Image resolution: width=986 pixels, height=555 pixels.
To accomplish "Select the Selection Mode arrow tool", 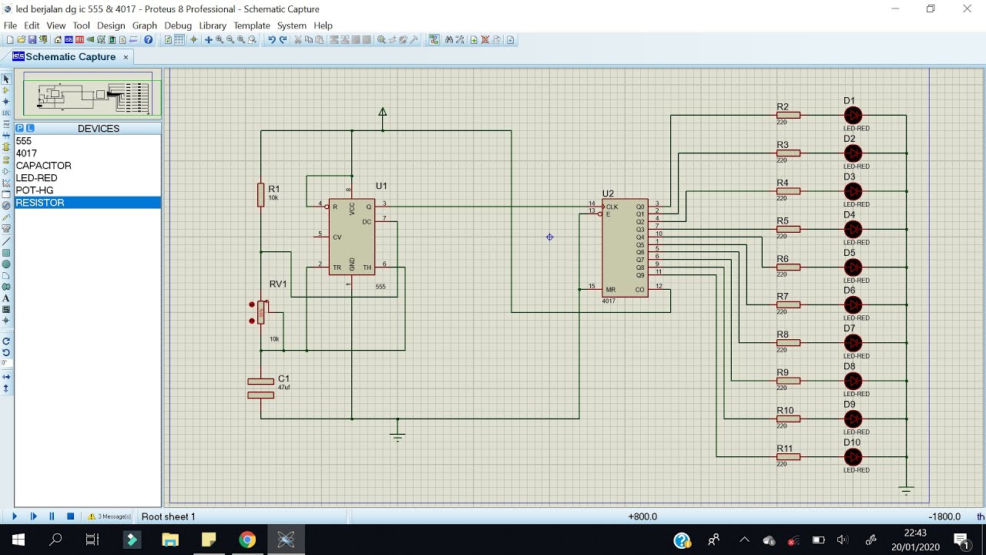I will click(x=6, y=79).
